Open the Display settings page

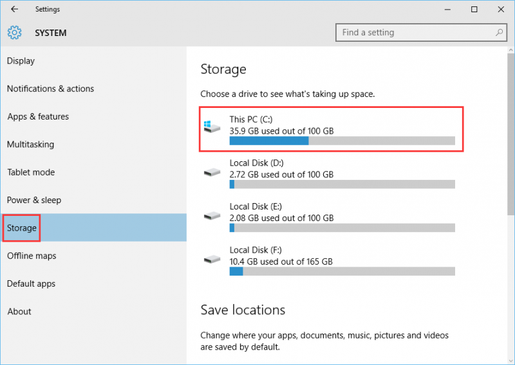coord(21,61)
